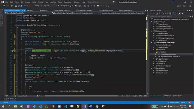The height and width of the screenshot is (109, 194).
Task: Click the screwdriver quick actions icon on line 20
Action: click(13, 51)
